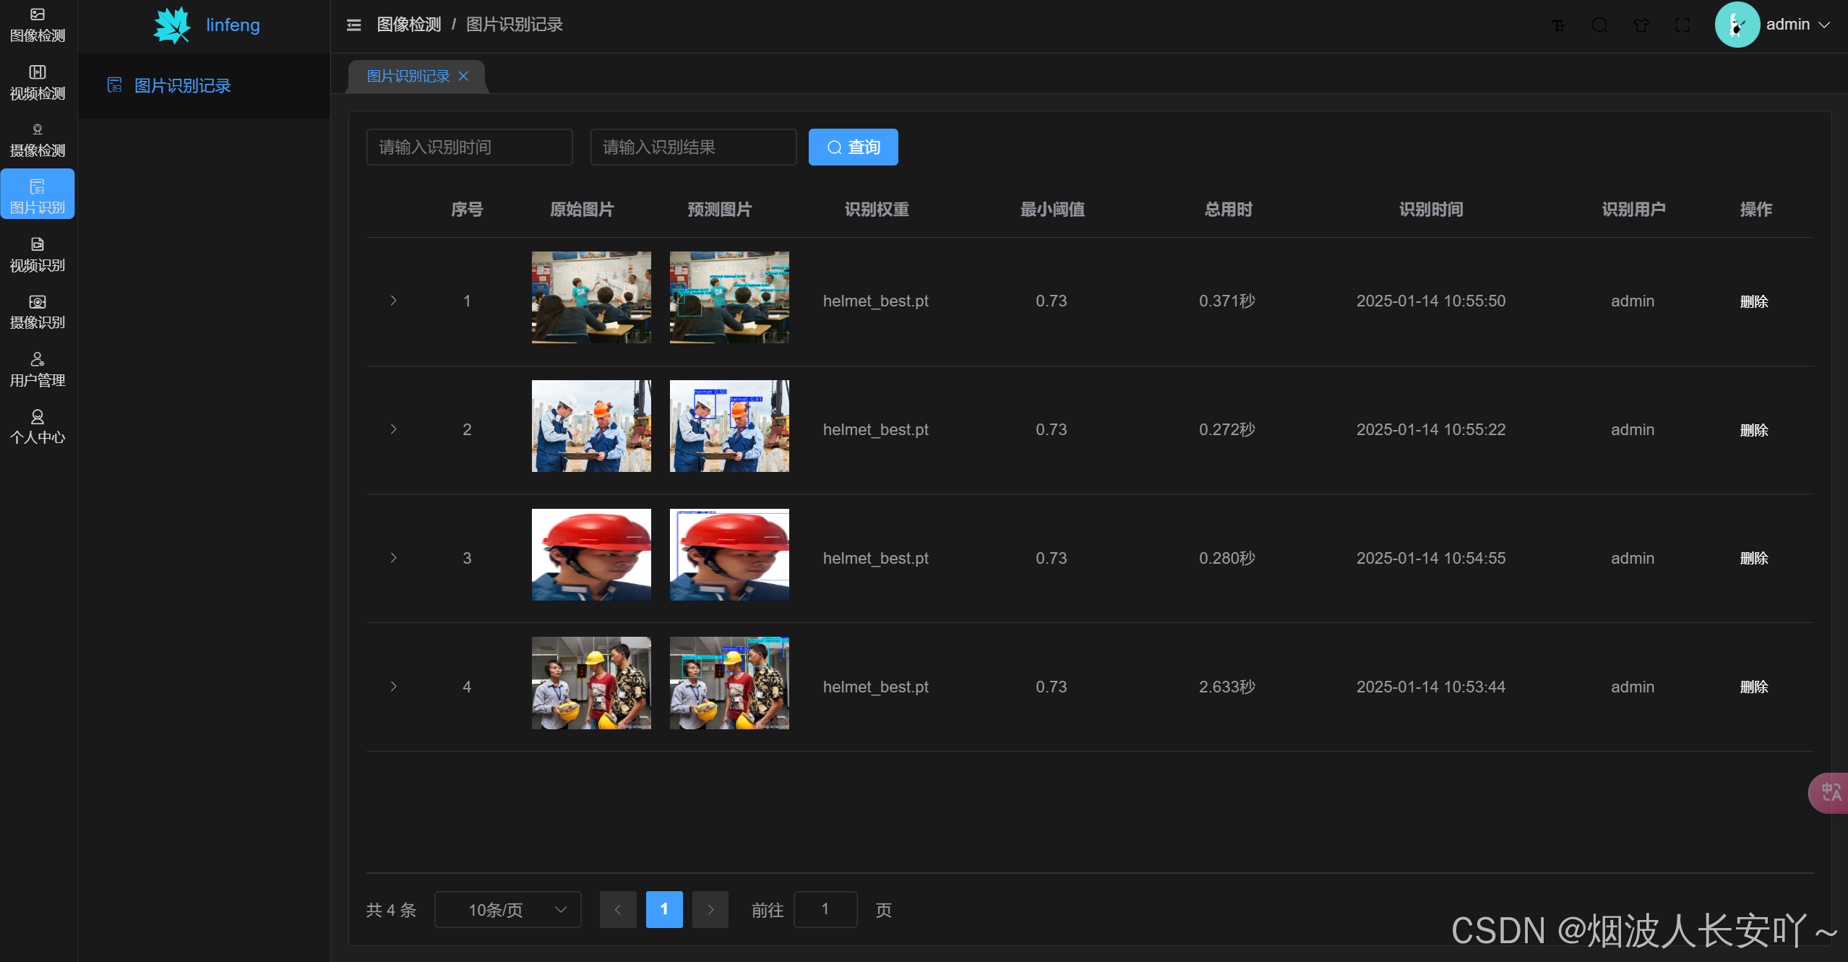This screenshot has height=962, width=1848.
Task: Collapse the menu with the hamburger icon
Action: (x=353, y=25)
